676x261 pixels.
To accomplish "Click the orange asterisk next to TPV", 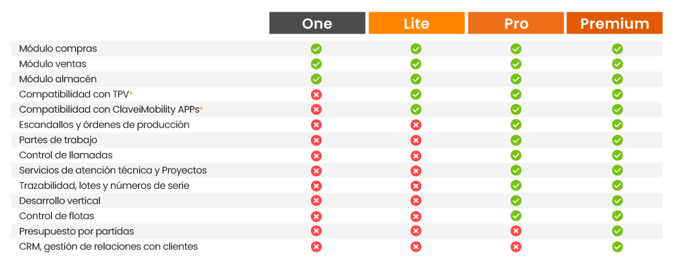I will (130, 93).
